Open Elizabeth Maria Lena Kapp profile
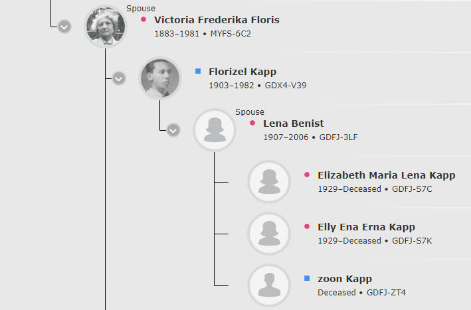471x310 pixels. (x=387, y=175)
